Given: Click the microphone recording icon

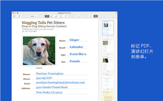Looking at the screenshot, I should click(79, 16).
